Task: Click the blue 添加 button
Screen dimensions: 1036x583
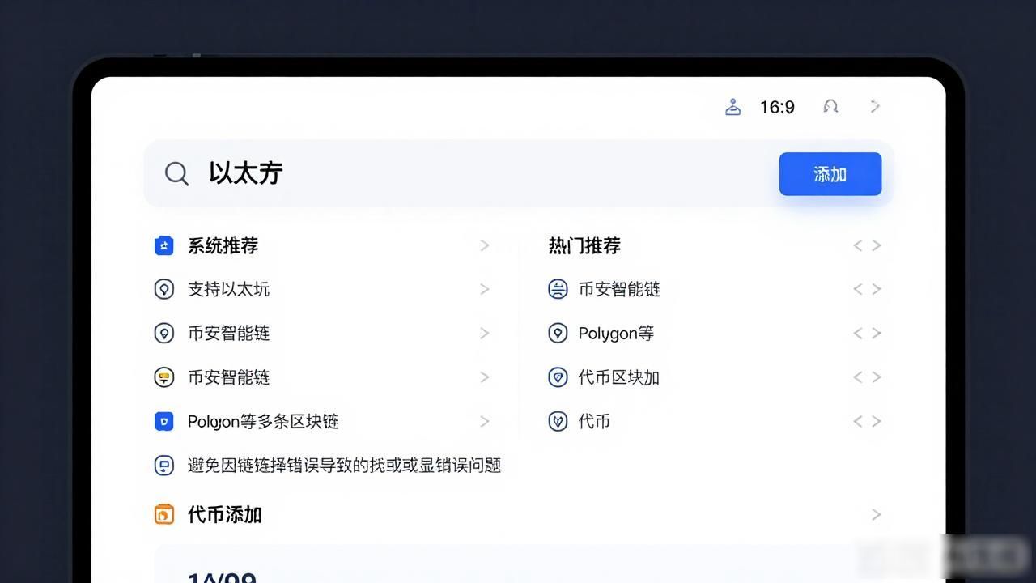Action: pos(830,174)
